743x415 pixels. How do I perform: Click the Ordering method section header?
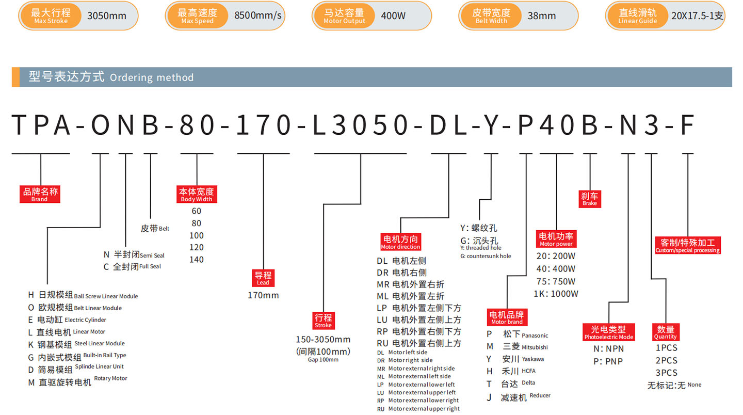tap(372, 77)
